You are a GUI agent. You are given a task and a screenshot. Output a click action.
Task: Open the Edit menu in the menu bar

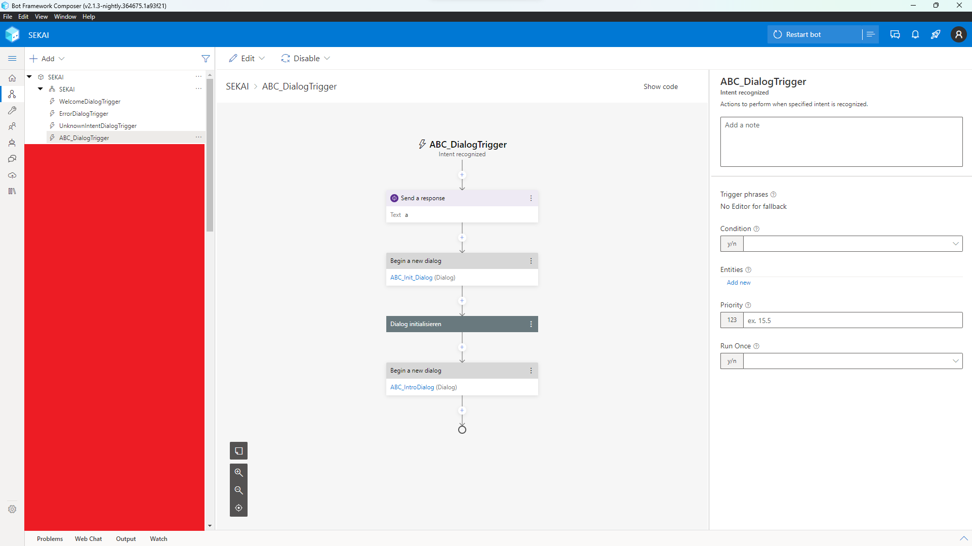click(23, 16)
